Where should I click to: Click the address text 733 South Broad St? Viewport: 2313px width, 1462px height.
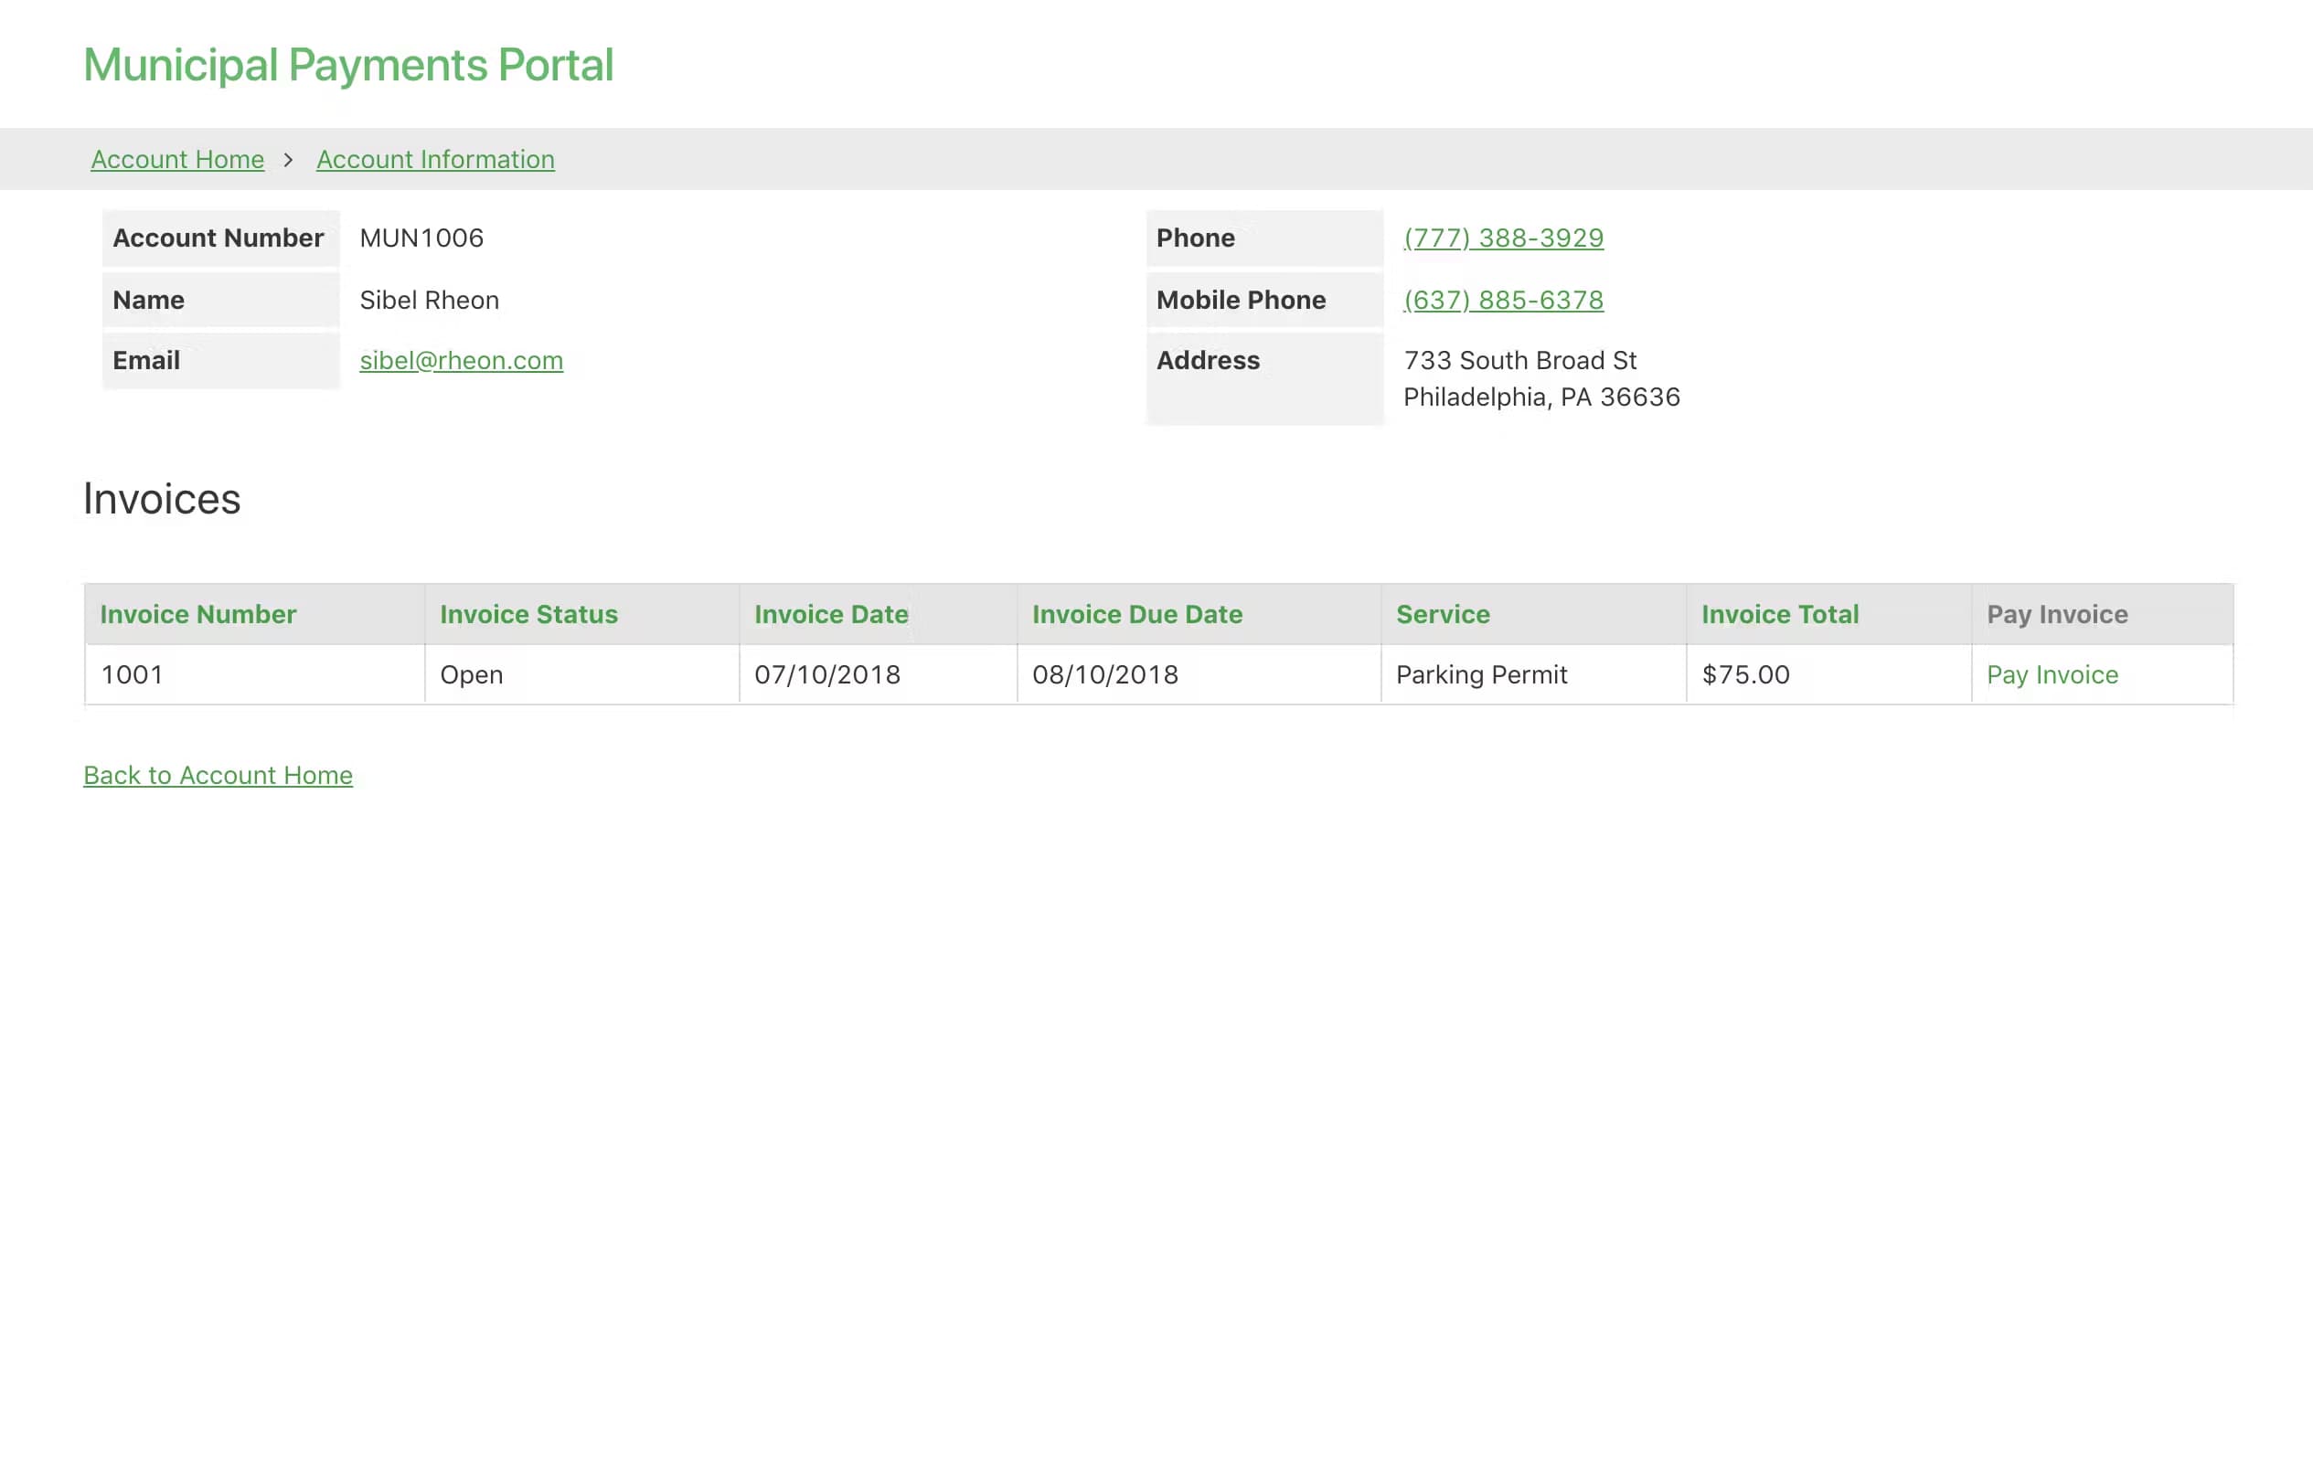tap(1519, 360)
